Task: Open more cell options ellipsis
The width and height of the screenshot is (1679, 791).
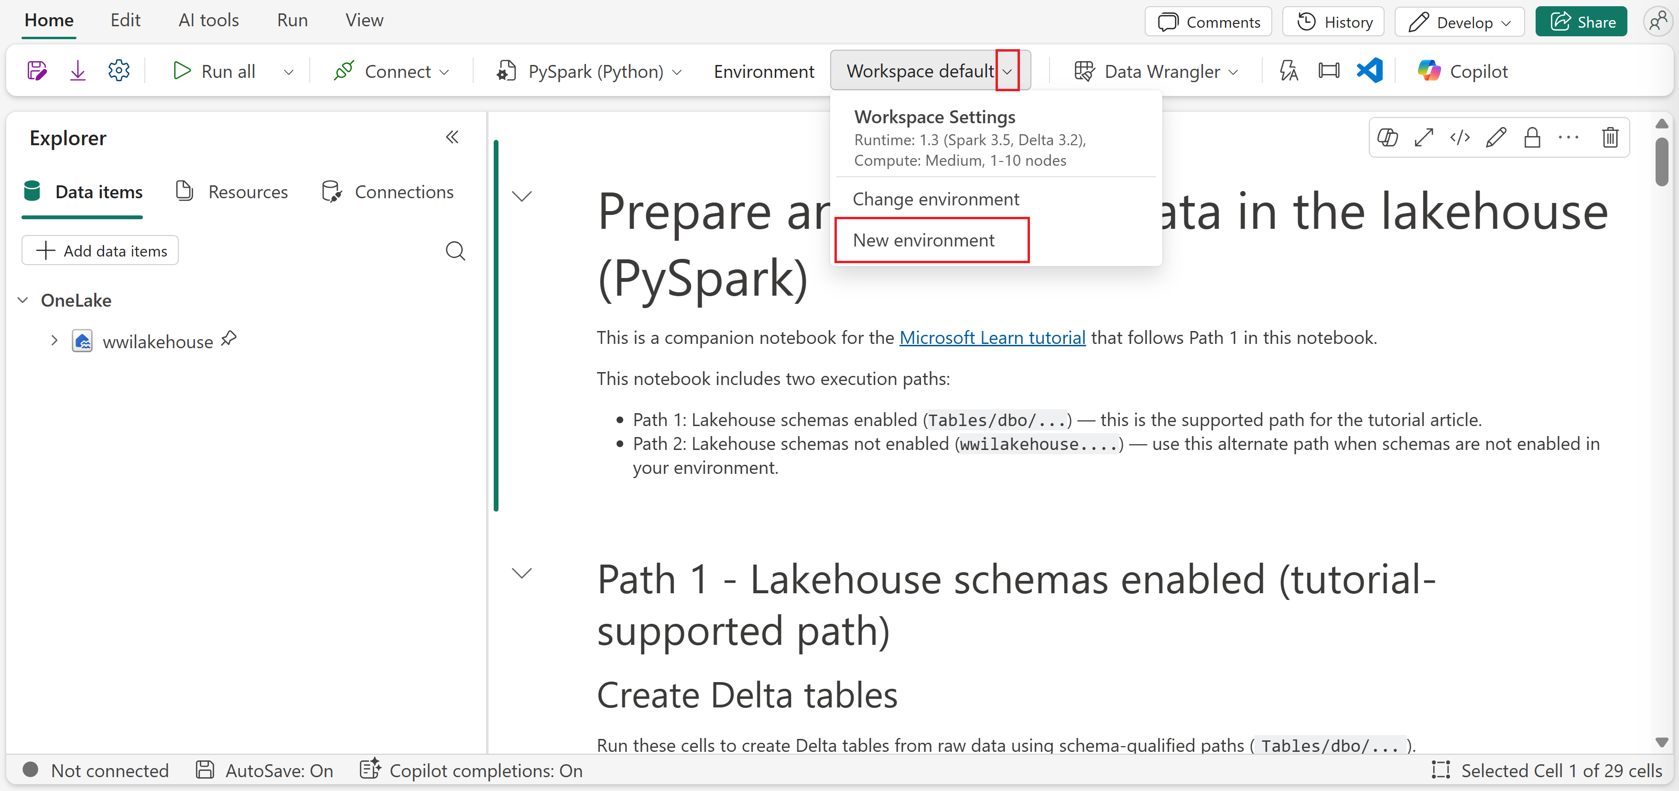Action: point(1568,138)
